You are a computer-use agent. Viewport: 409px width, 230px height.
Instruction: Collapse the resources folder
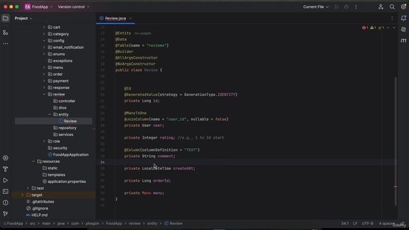tap(33, 162)
